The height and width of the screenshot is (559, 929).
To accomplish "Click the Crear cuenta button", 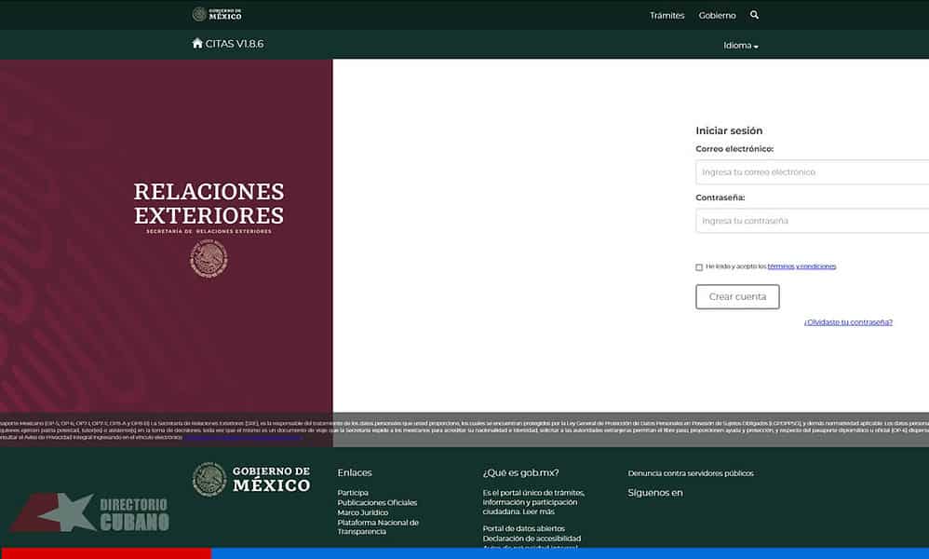I will click(x=737, y=296).
